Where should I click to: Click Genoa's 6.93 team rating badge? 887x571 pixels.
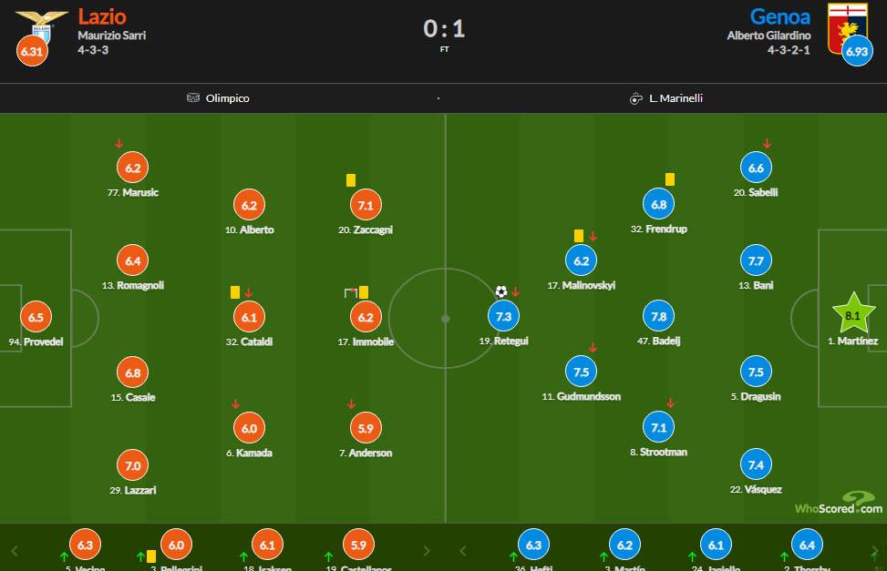coord(856,52)
